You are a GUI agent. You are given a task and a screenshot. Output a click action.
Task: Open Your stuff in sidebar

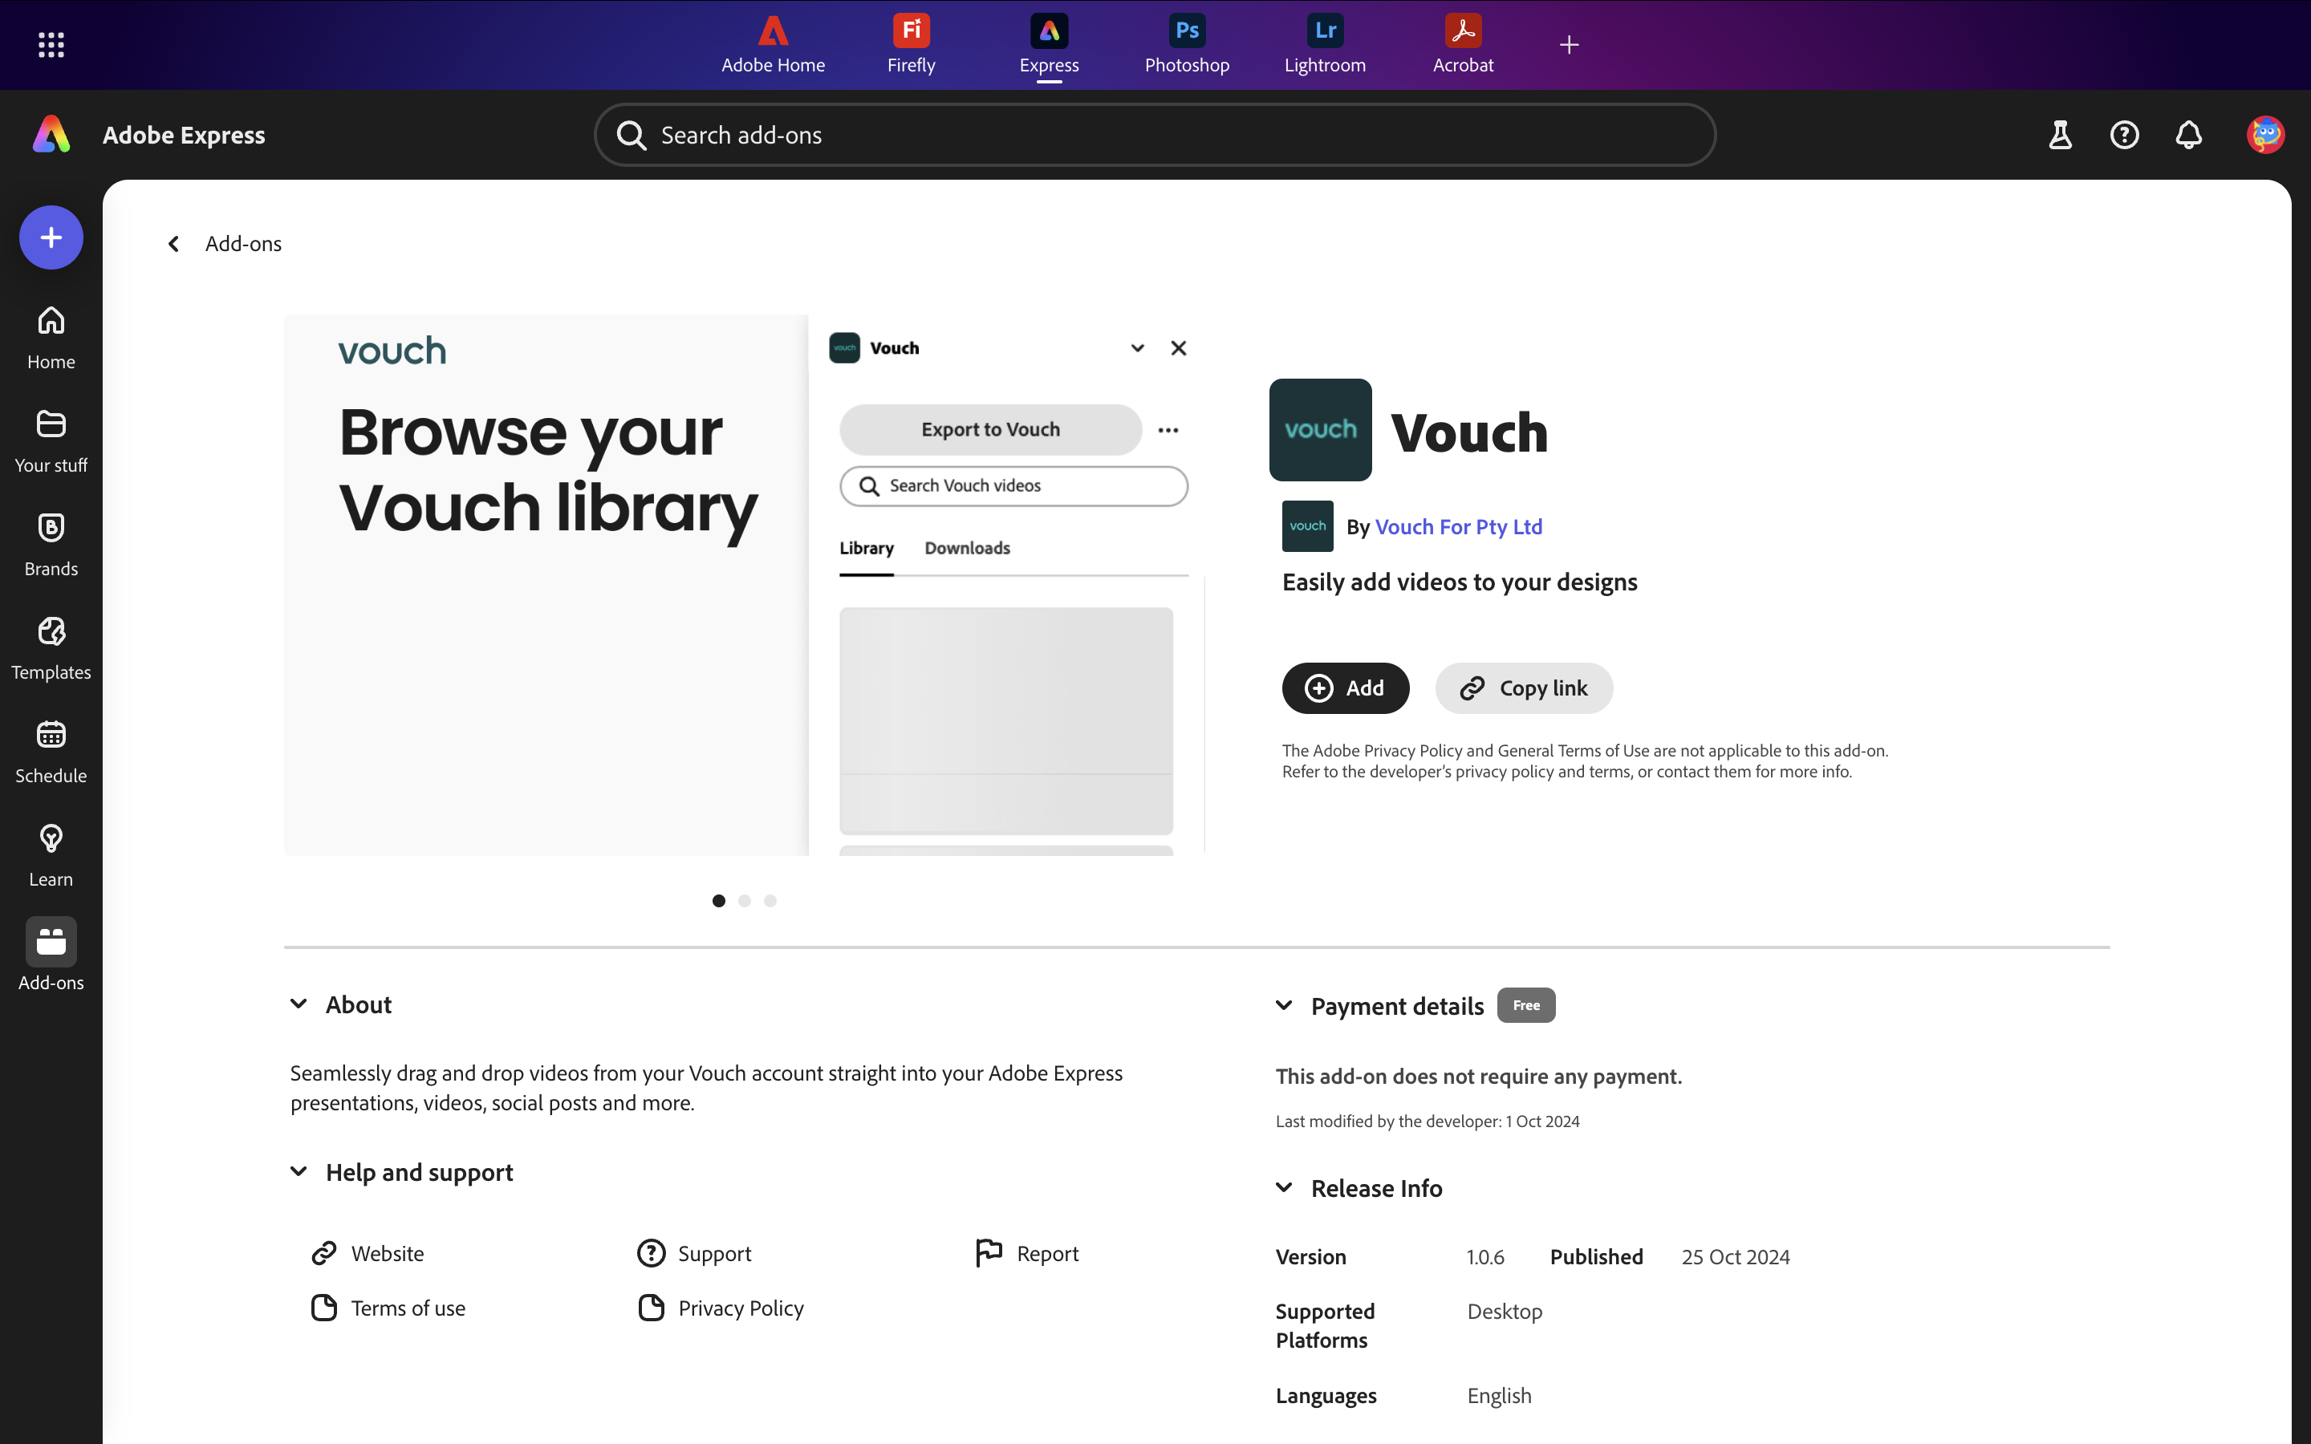coord(51,440)
